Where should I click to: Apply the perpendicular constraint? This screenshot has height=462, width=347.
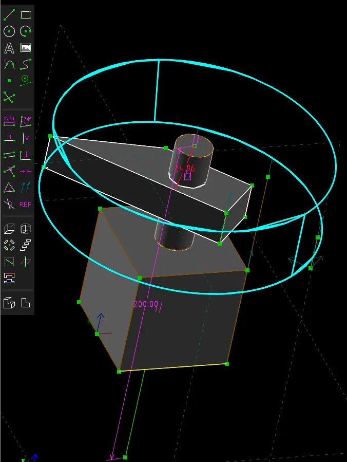(26, 155)
